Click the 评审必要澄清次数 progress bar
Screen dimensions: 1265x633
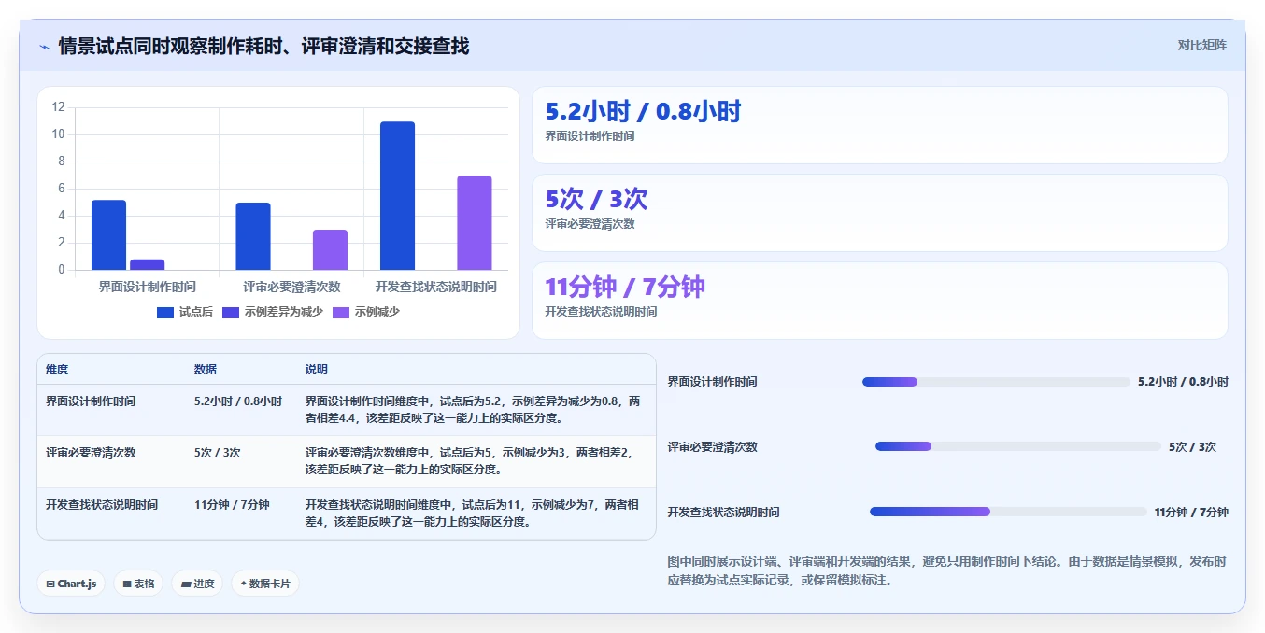tap(1018, 446)
